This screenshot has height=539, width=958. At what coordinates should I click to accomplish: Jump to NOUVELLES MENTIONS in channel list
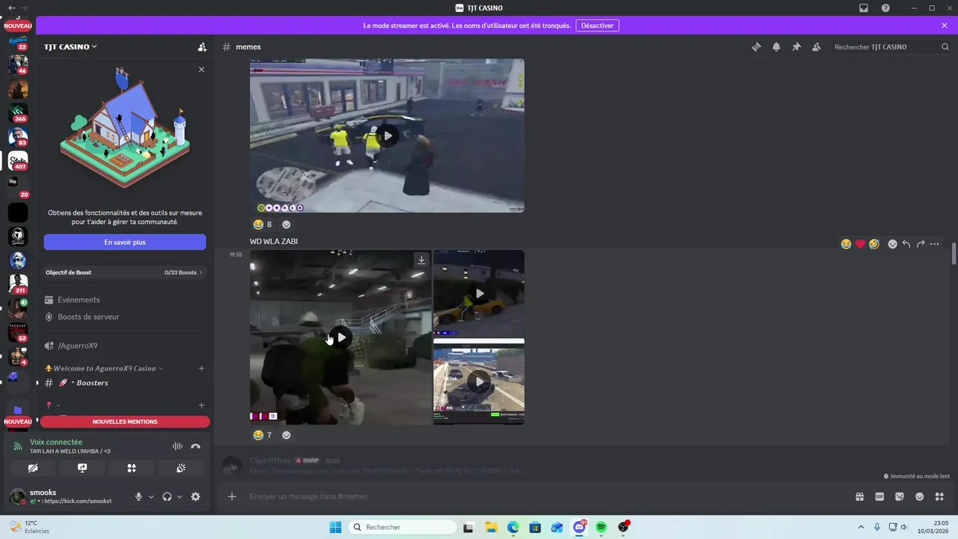pos(125,421)
